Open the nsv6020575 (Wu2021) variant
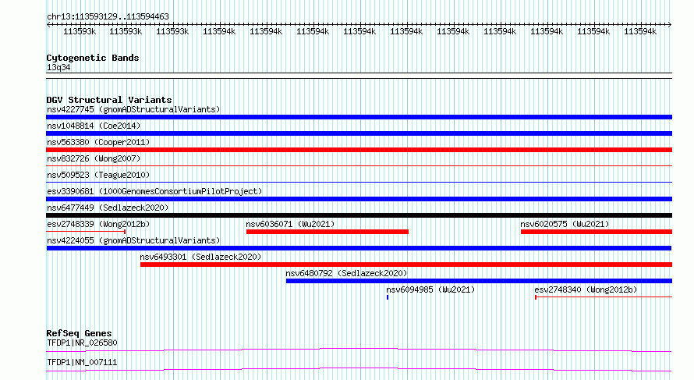The width and height of the screenshot is (694, 380). tap(597, 232)
